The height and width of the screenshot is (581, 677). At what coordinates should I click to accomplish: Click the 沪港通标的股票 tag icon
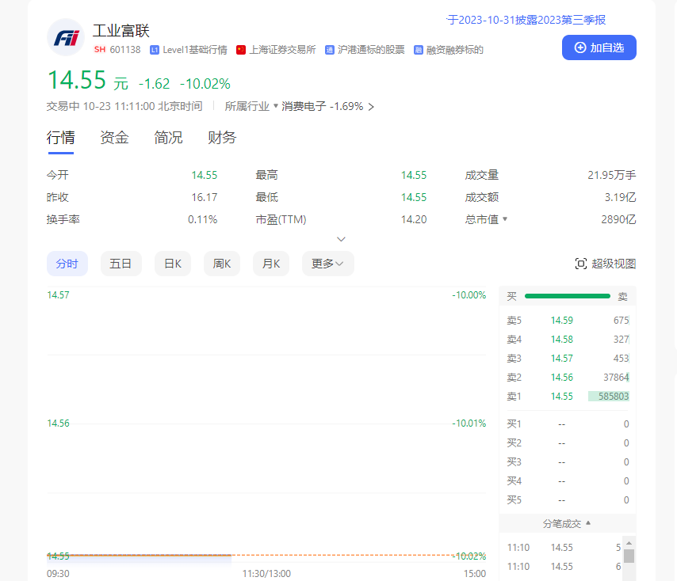[x=329, y=50]
